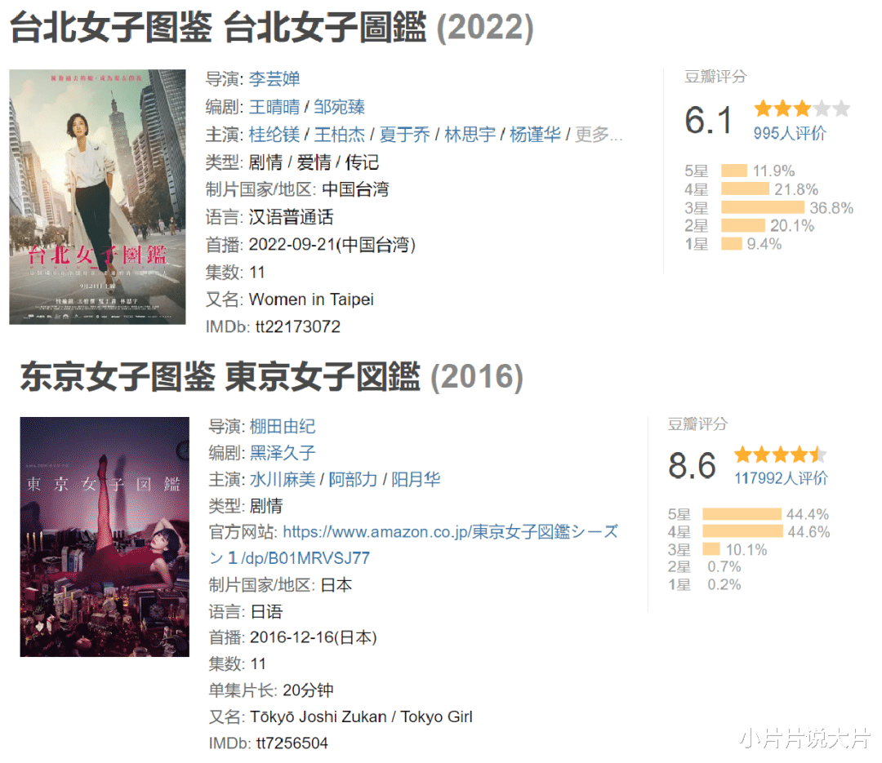This screenshot has width=882, height=763.
Task: Click screenwriter 黑泽久子 link
Action: pos(283,453)
